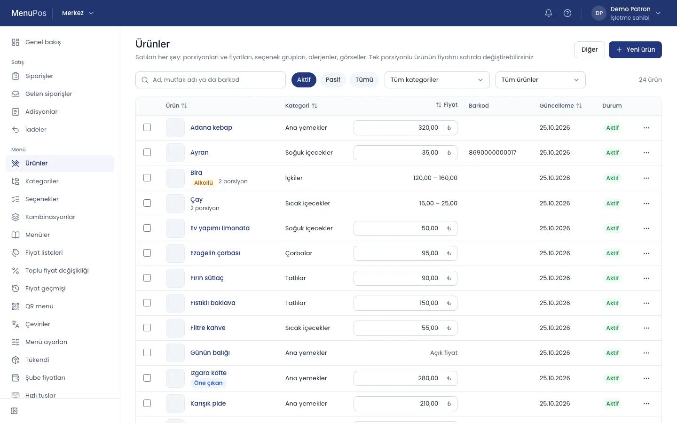Open the Izgara köfte product link
The width and height of the screenshot is (677, 423).
208,373
